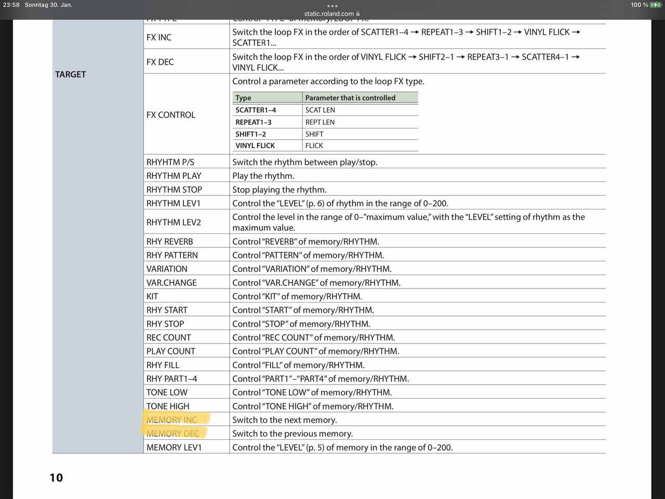Tap 'Switch to the previous memory.' description
This screenshot has width=665, height=499.
click(x=292, y=434)
